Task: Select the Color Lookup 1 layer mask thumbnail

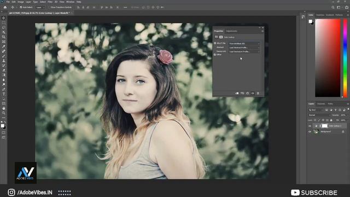Action: coord(324,126)
